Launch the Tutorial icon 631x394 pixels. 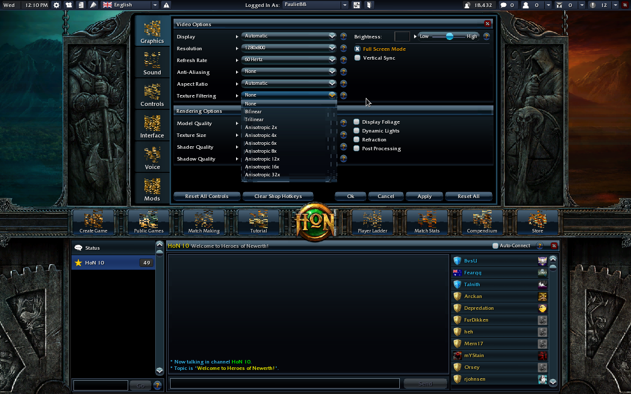pos(258,222)
